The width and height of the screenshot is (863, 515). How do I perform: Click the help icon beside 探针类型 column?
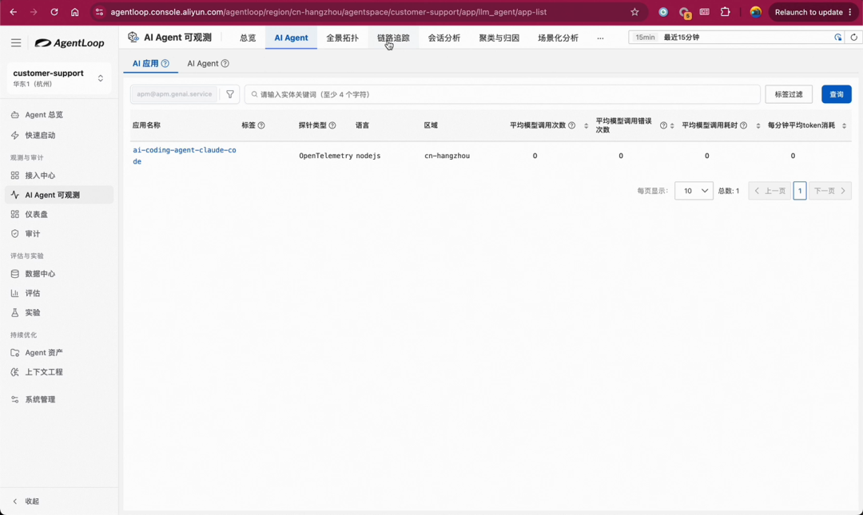click(332, 125)
